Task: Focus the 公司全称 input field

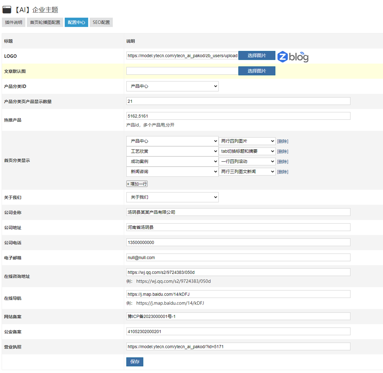Action: (238, 212)
